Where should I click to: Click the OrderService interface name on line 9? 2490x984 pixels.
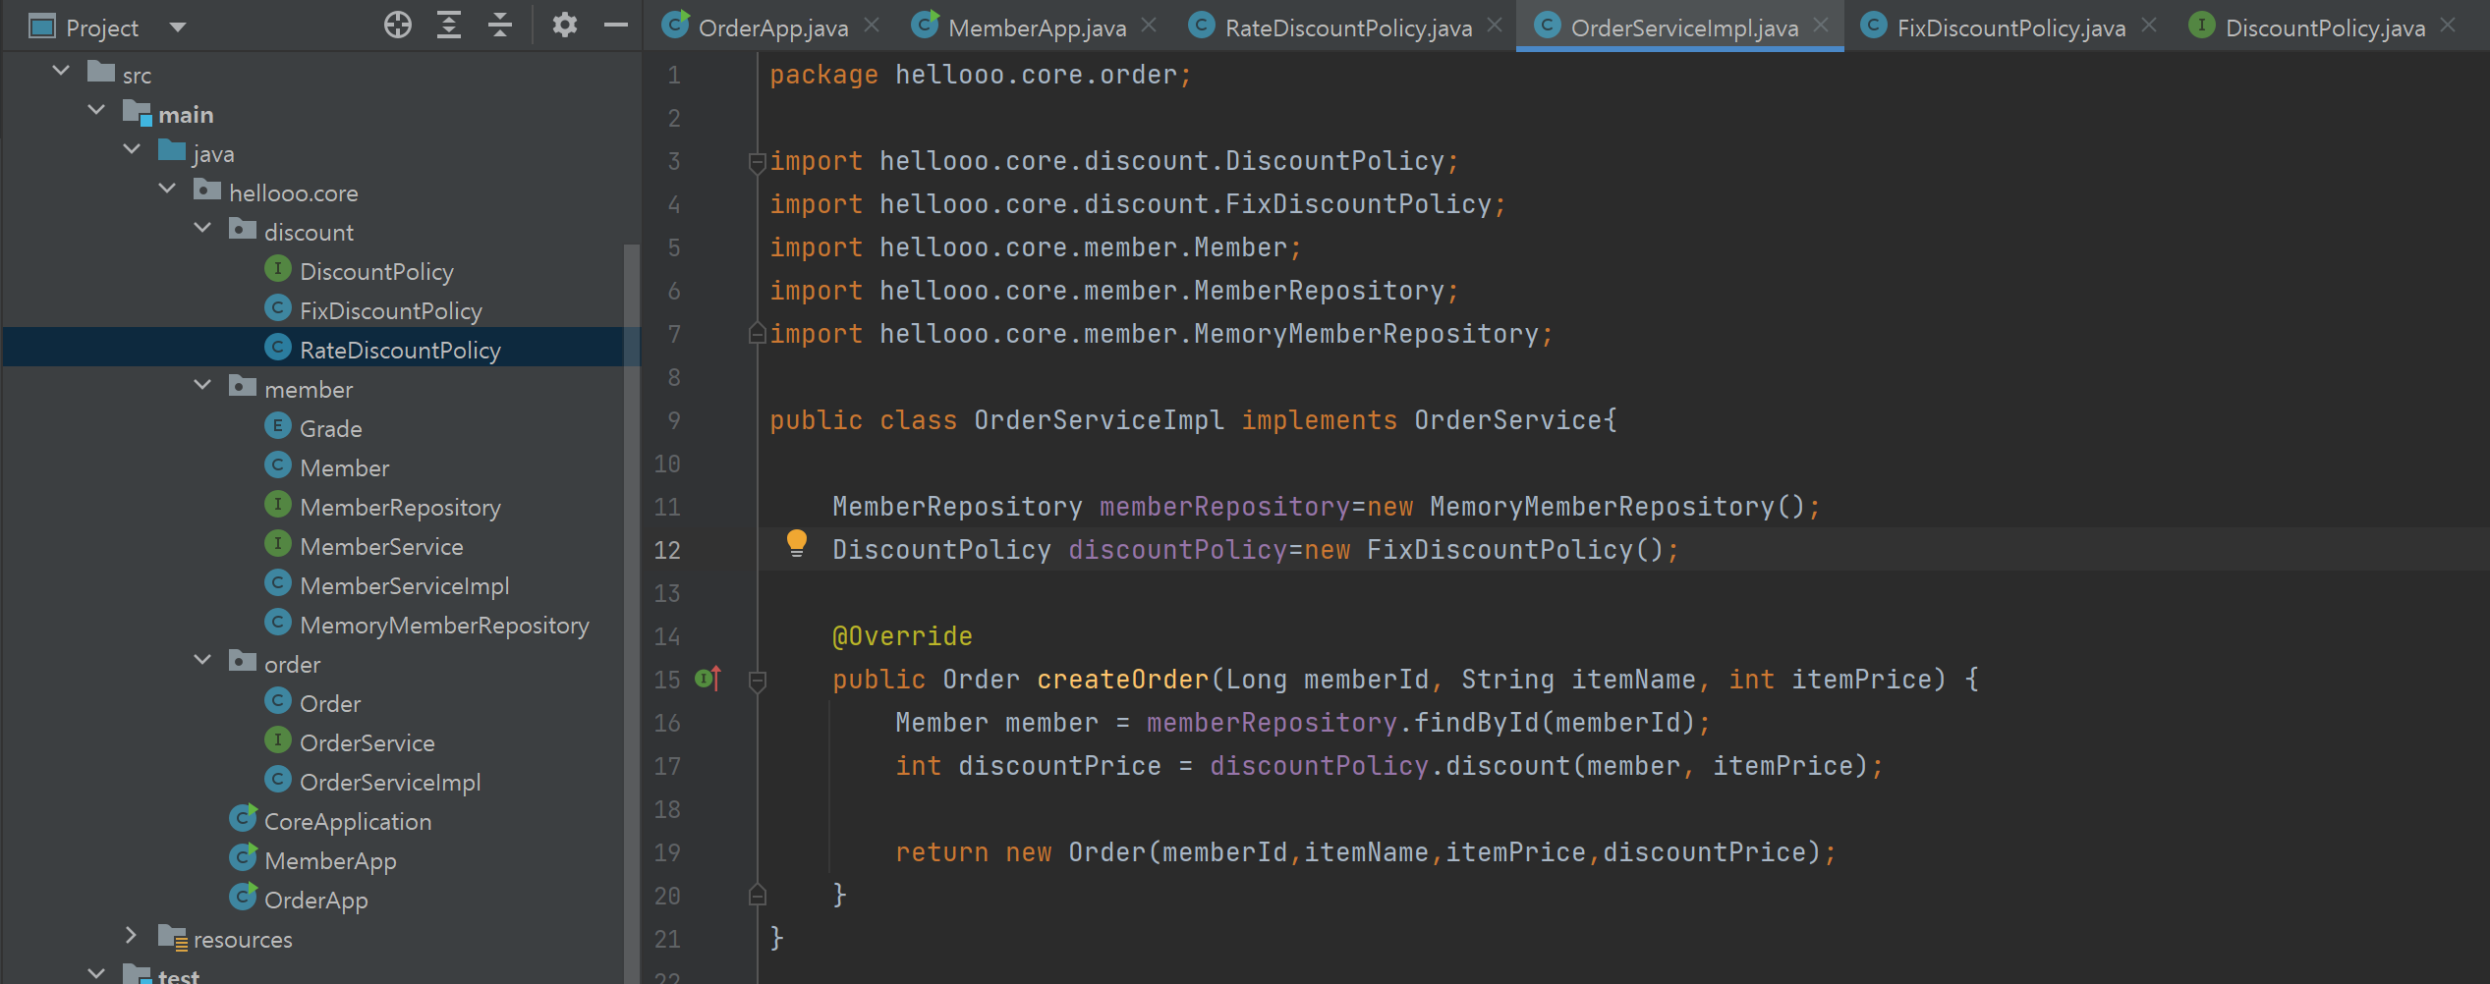(1508, 420)
